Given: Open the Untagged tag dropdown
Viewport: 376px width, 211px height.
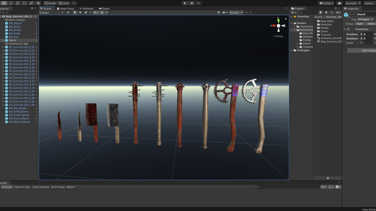Looking at the screenshot, I should (x=365, y=19).
